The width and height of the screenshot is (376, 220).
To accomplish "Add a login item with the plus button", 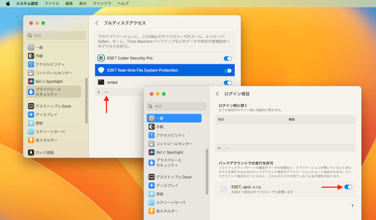I will pos(219,148).
